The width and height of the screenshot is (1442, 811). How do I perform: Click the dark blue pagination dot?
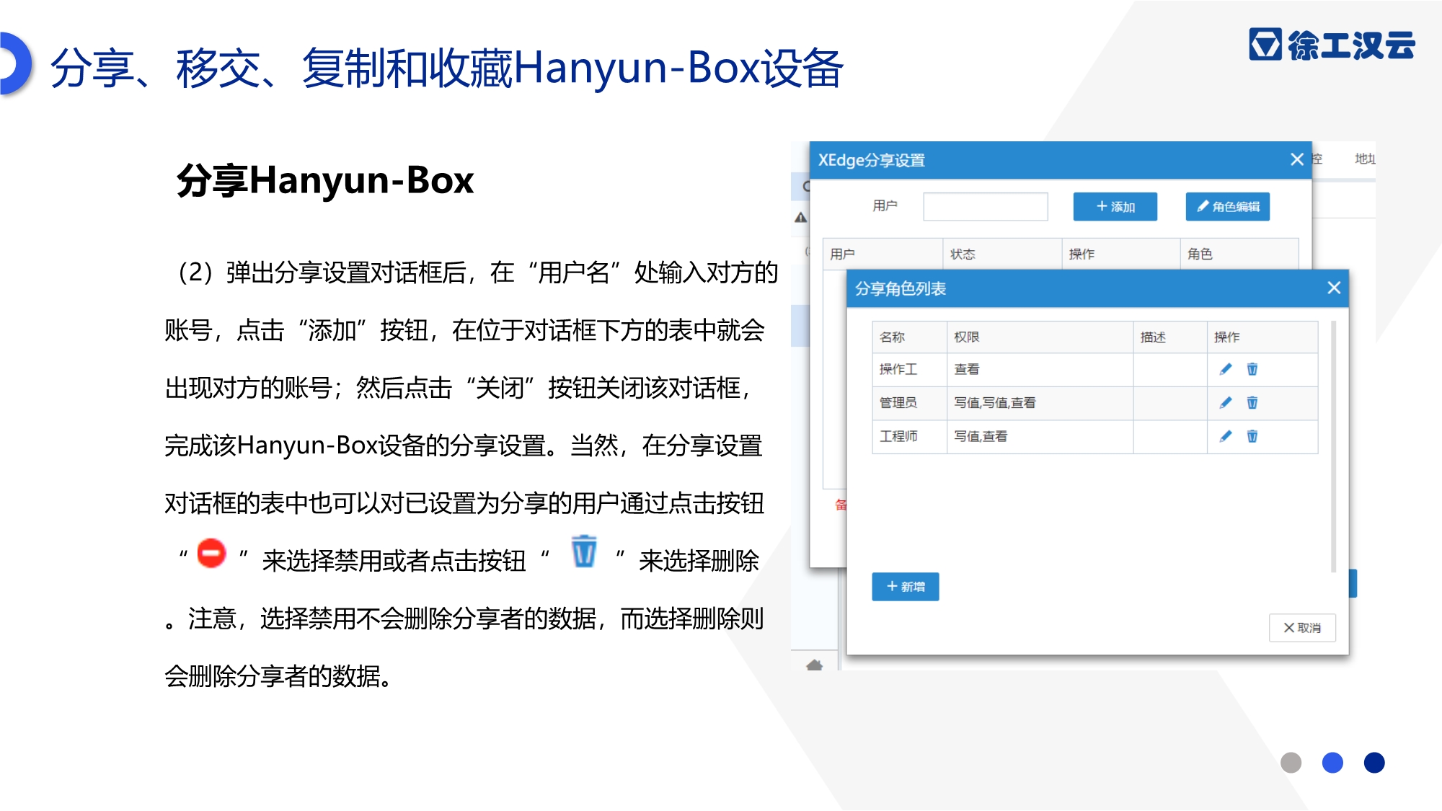(x=1374, y=763)
